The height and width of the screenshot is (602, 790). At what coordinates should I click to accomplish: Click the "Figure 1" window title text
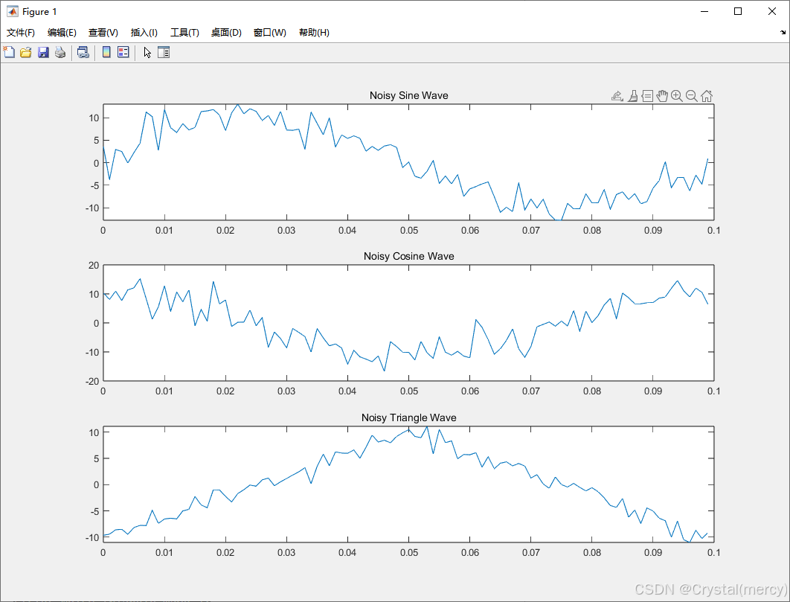tap(39, 12)
